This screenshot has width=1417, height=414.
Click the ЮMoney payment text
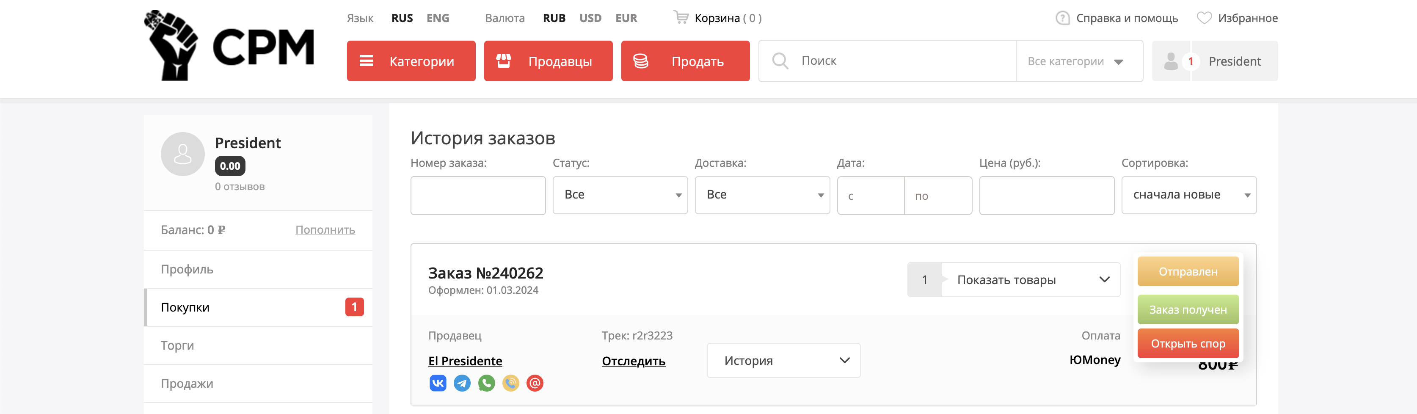(1094, 360)
